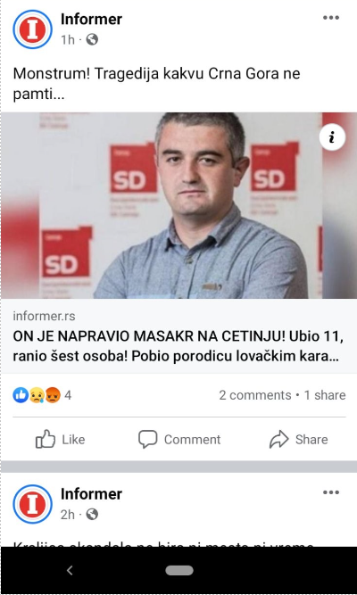This screenshot has height=595, width=357.
Task: Tap the Android home pill button
Action: [x=179, y=570]
